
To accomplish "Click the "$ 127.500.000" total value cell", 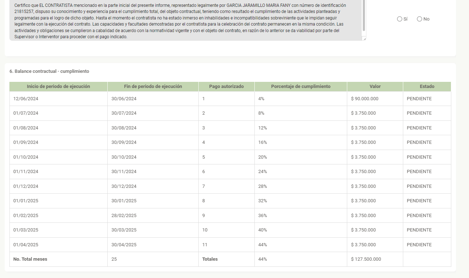I will coord(375,259).
